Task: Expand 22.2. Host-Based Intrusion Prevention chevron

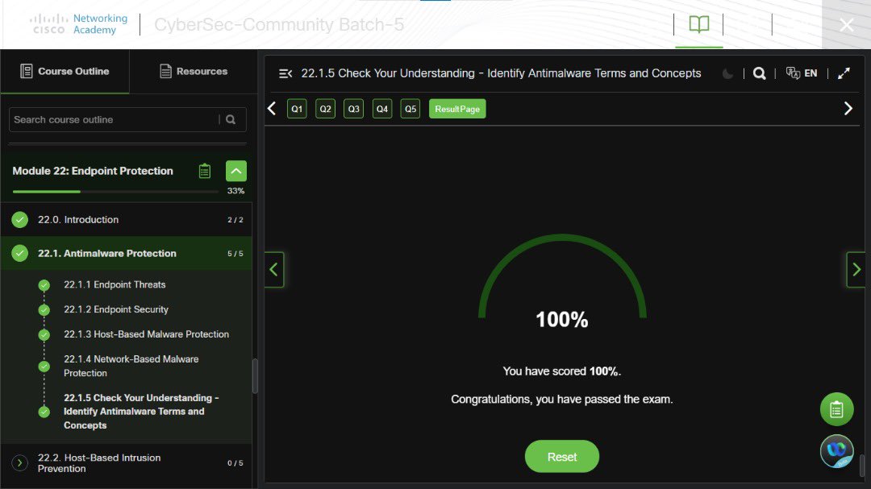Action: coord(19,463)
